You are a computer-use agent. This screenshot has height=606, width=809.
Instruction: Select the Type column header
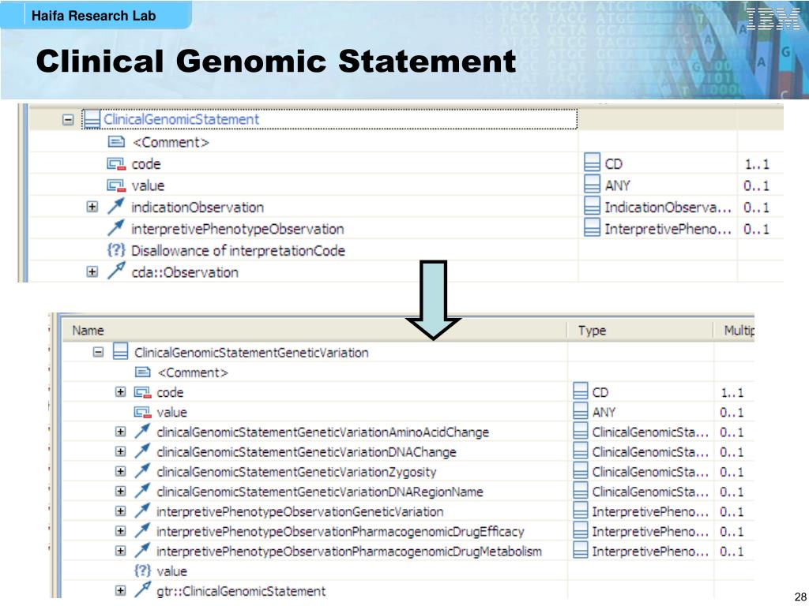(592, 331)
